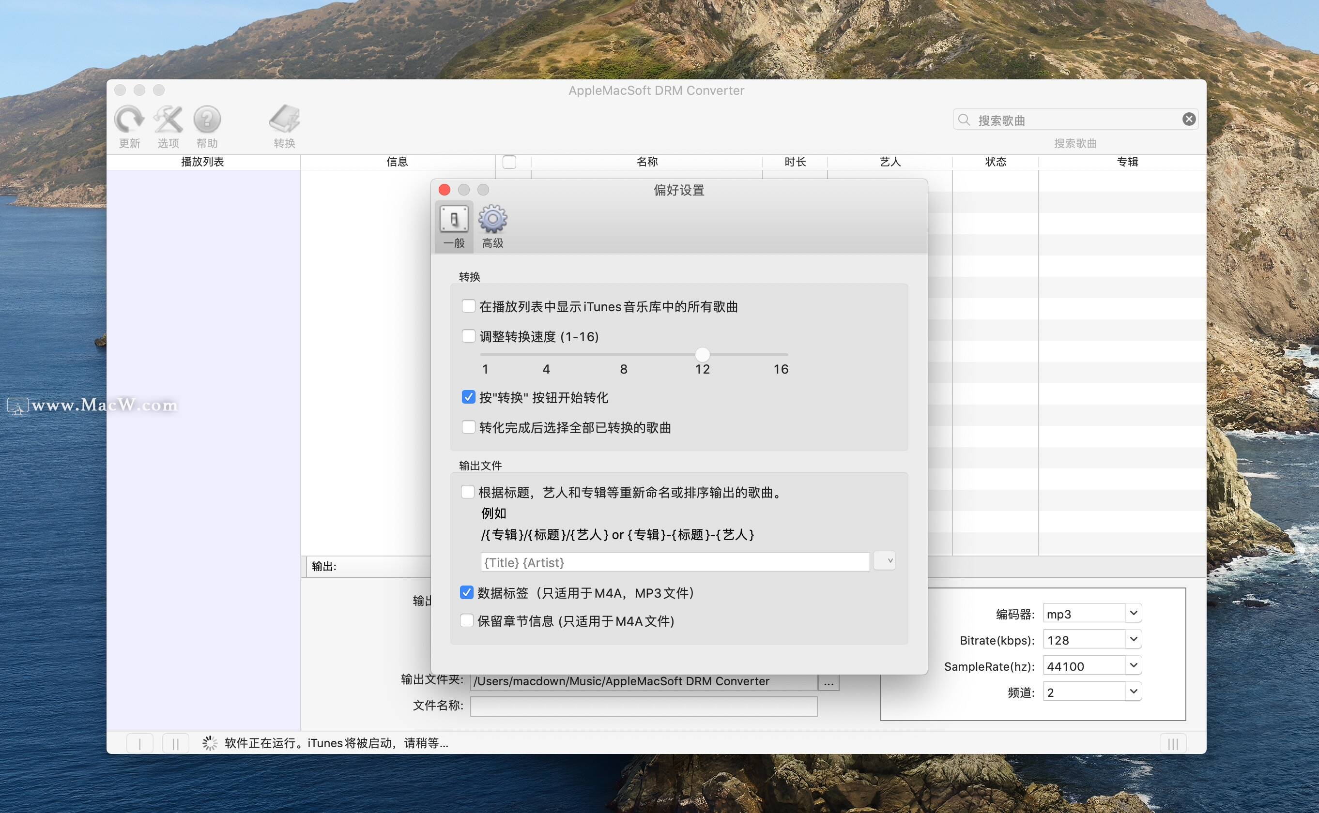The width and height of the screenshot is (1319, 813).
Task: Click the slider tick label 12
Action: pyautogui.click(x=702, y=369)
